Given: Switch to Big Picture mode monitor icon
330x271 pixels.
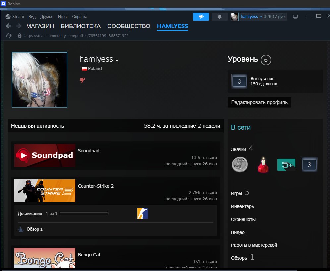Looking at the screenshot, I should pos(295,17).
